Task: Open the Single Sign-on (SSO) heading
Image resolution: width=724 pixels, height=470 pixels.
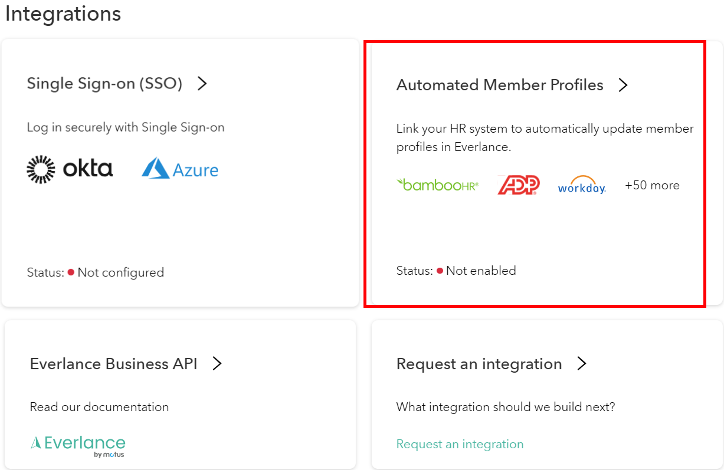Action: click(x=104, y=84)
